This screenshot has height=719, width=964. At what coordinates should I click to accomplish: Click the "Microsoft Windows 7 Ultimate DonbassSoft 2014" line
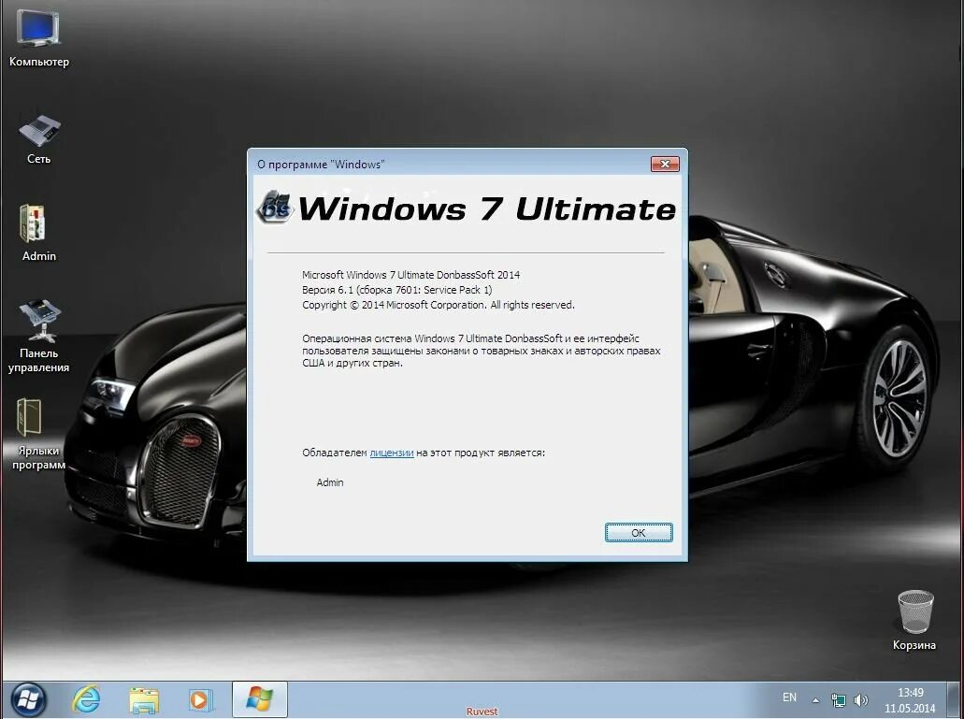410,275
